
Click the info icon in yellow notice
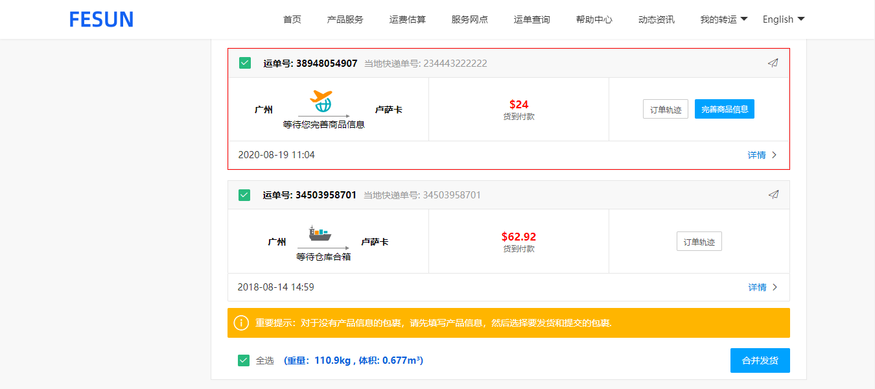pyautogui.click(x=241, y=323)
